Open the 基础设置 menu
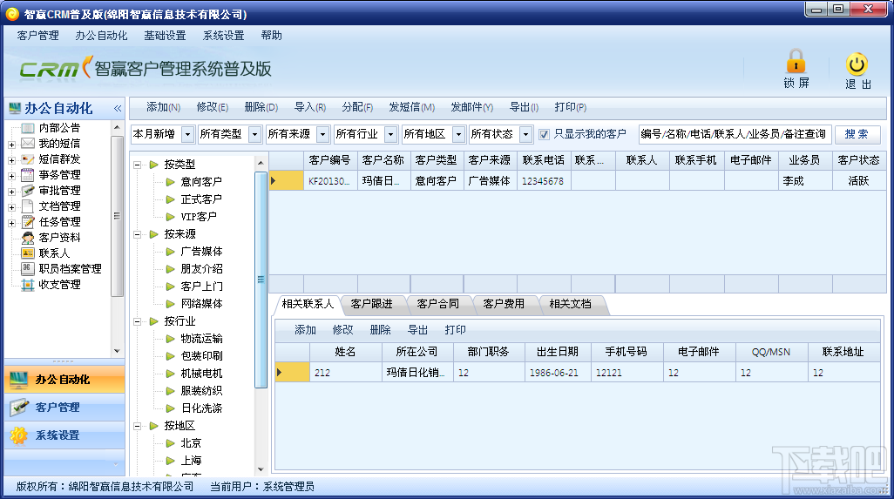 click(x=165, y=36)
